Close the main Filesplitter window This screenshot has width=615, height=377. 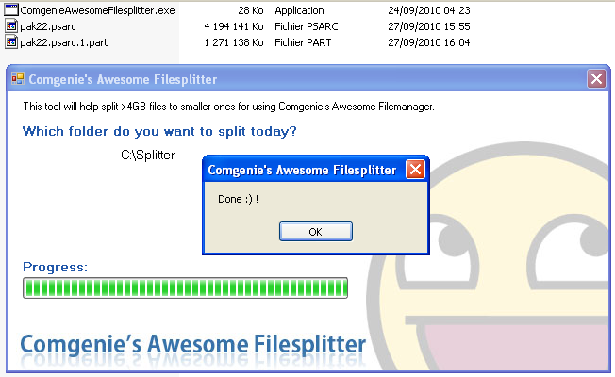click(596, 79)
